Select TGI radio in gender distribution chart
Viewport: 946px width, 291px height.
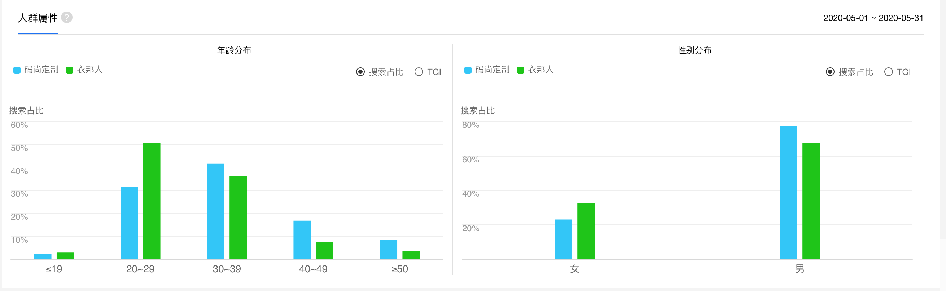(x=888, y=72)
